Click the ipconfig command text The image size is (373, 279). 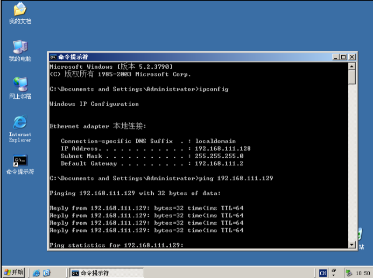(x=214, y=89)
